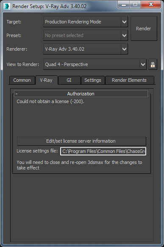Click the Render button
The height and width of the screenshot is (247, 164).
(144, 29)
